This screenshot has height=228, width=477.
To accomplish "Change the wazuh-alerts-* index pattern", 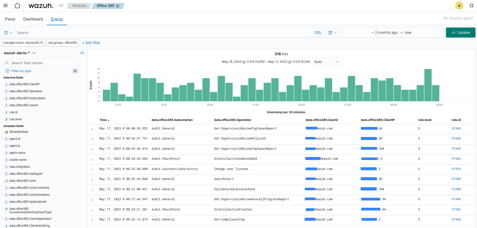I will 20,53.
